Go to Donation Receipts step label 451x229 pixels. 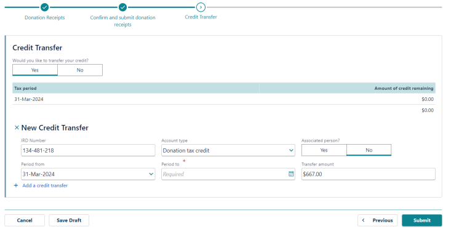pos(44,18)
